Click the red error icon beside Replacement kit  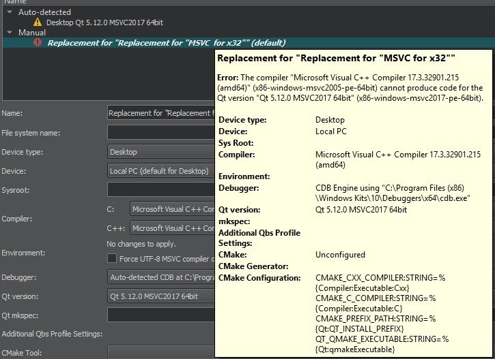[38, 42]
